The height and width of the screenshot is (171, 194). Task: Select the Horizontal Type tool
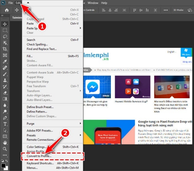click(5, 124)
